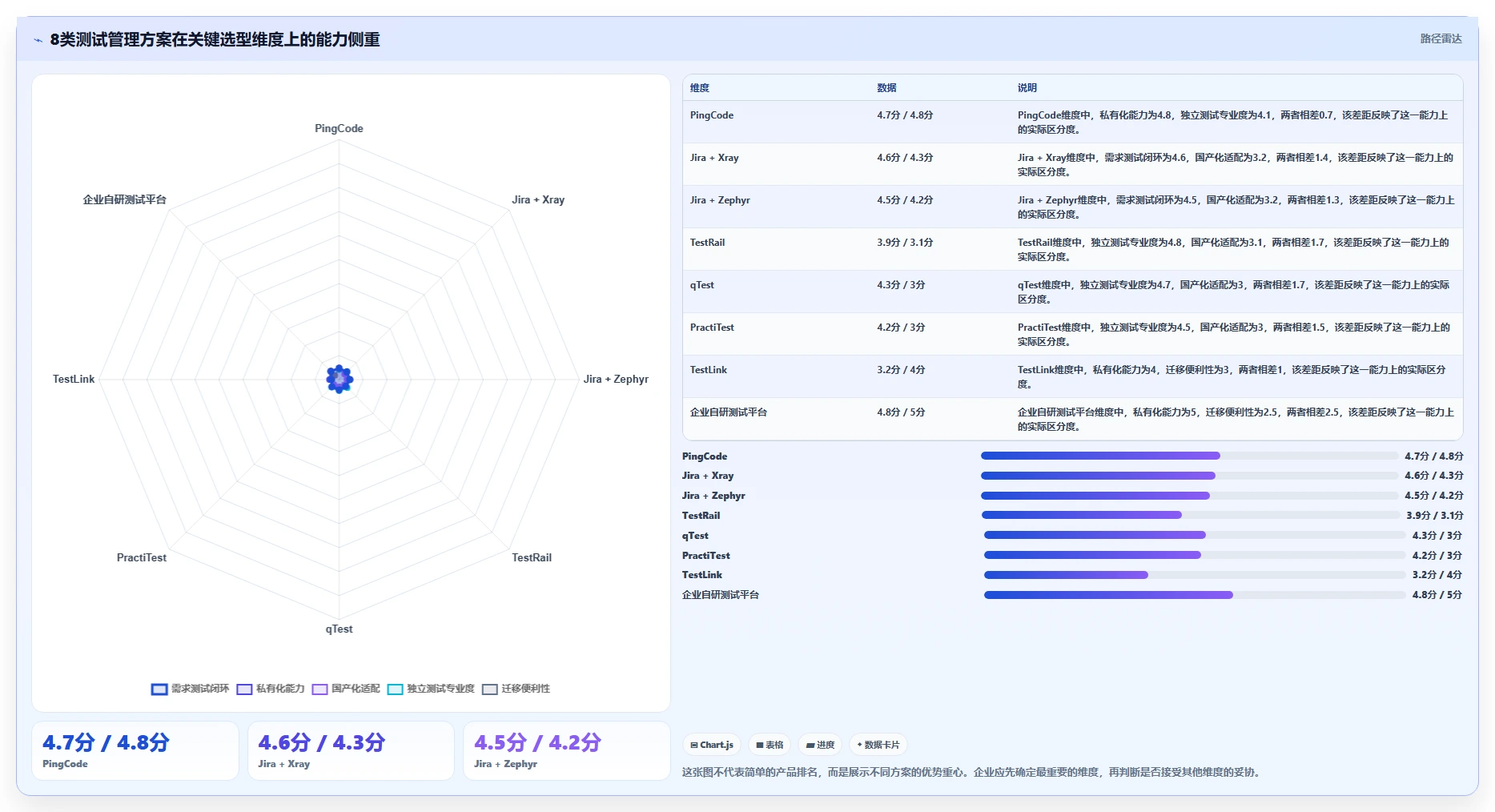Click the TestLink axis label on the radar
Viewport: 1495px width, 812px height.
tap(74, 379)
